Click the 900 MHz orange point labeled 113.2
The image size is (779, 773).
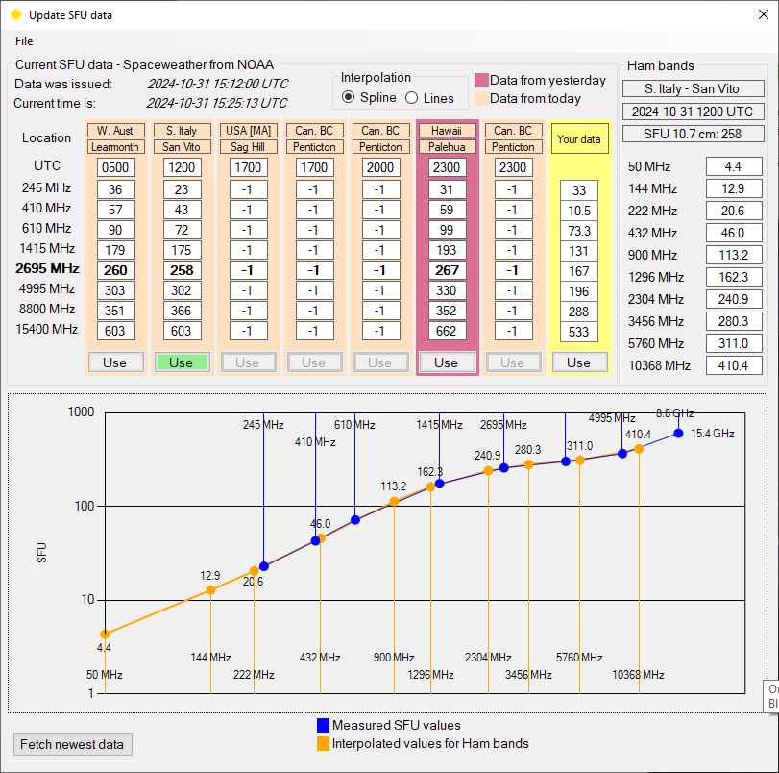[394, 502]
